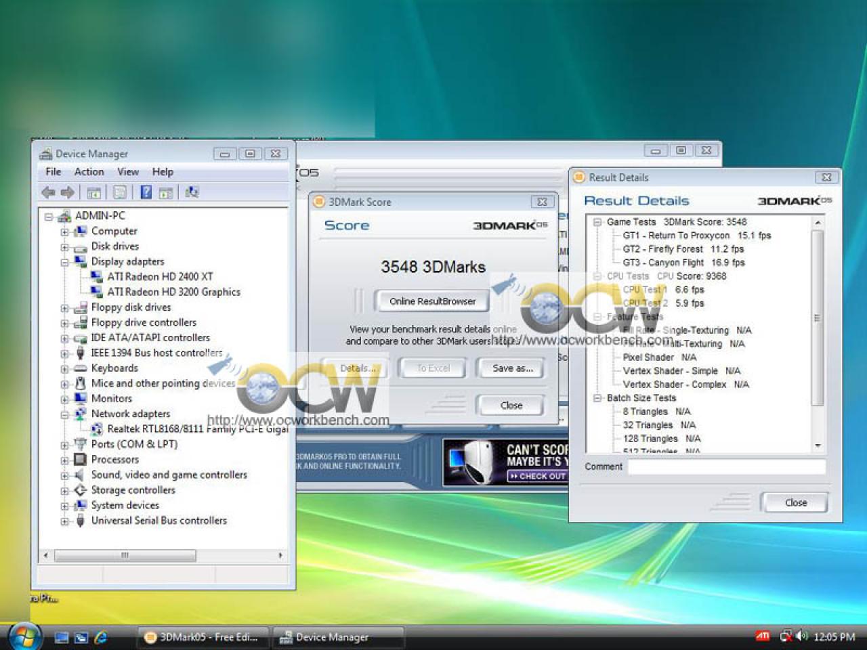867x650 pixels.
Task: Select the ATI Radeon HD 2400 XT device
Action: (160, 276)
